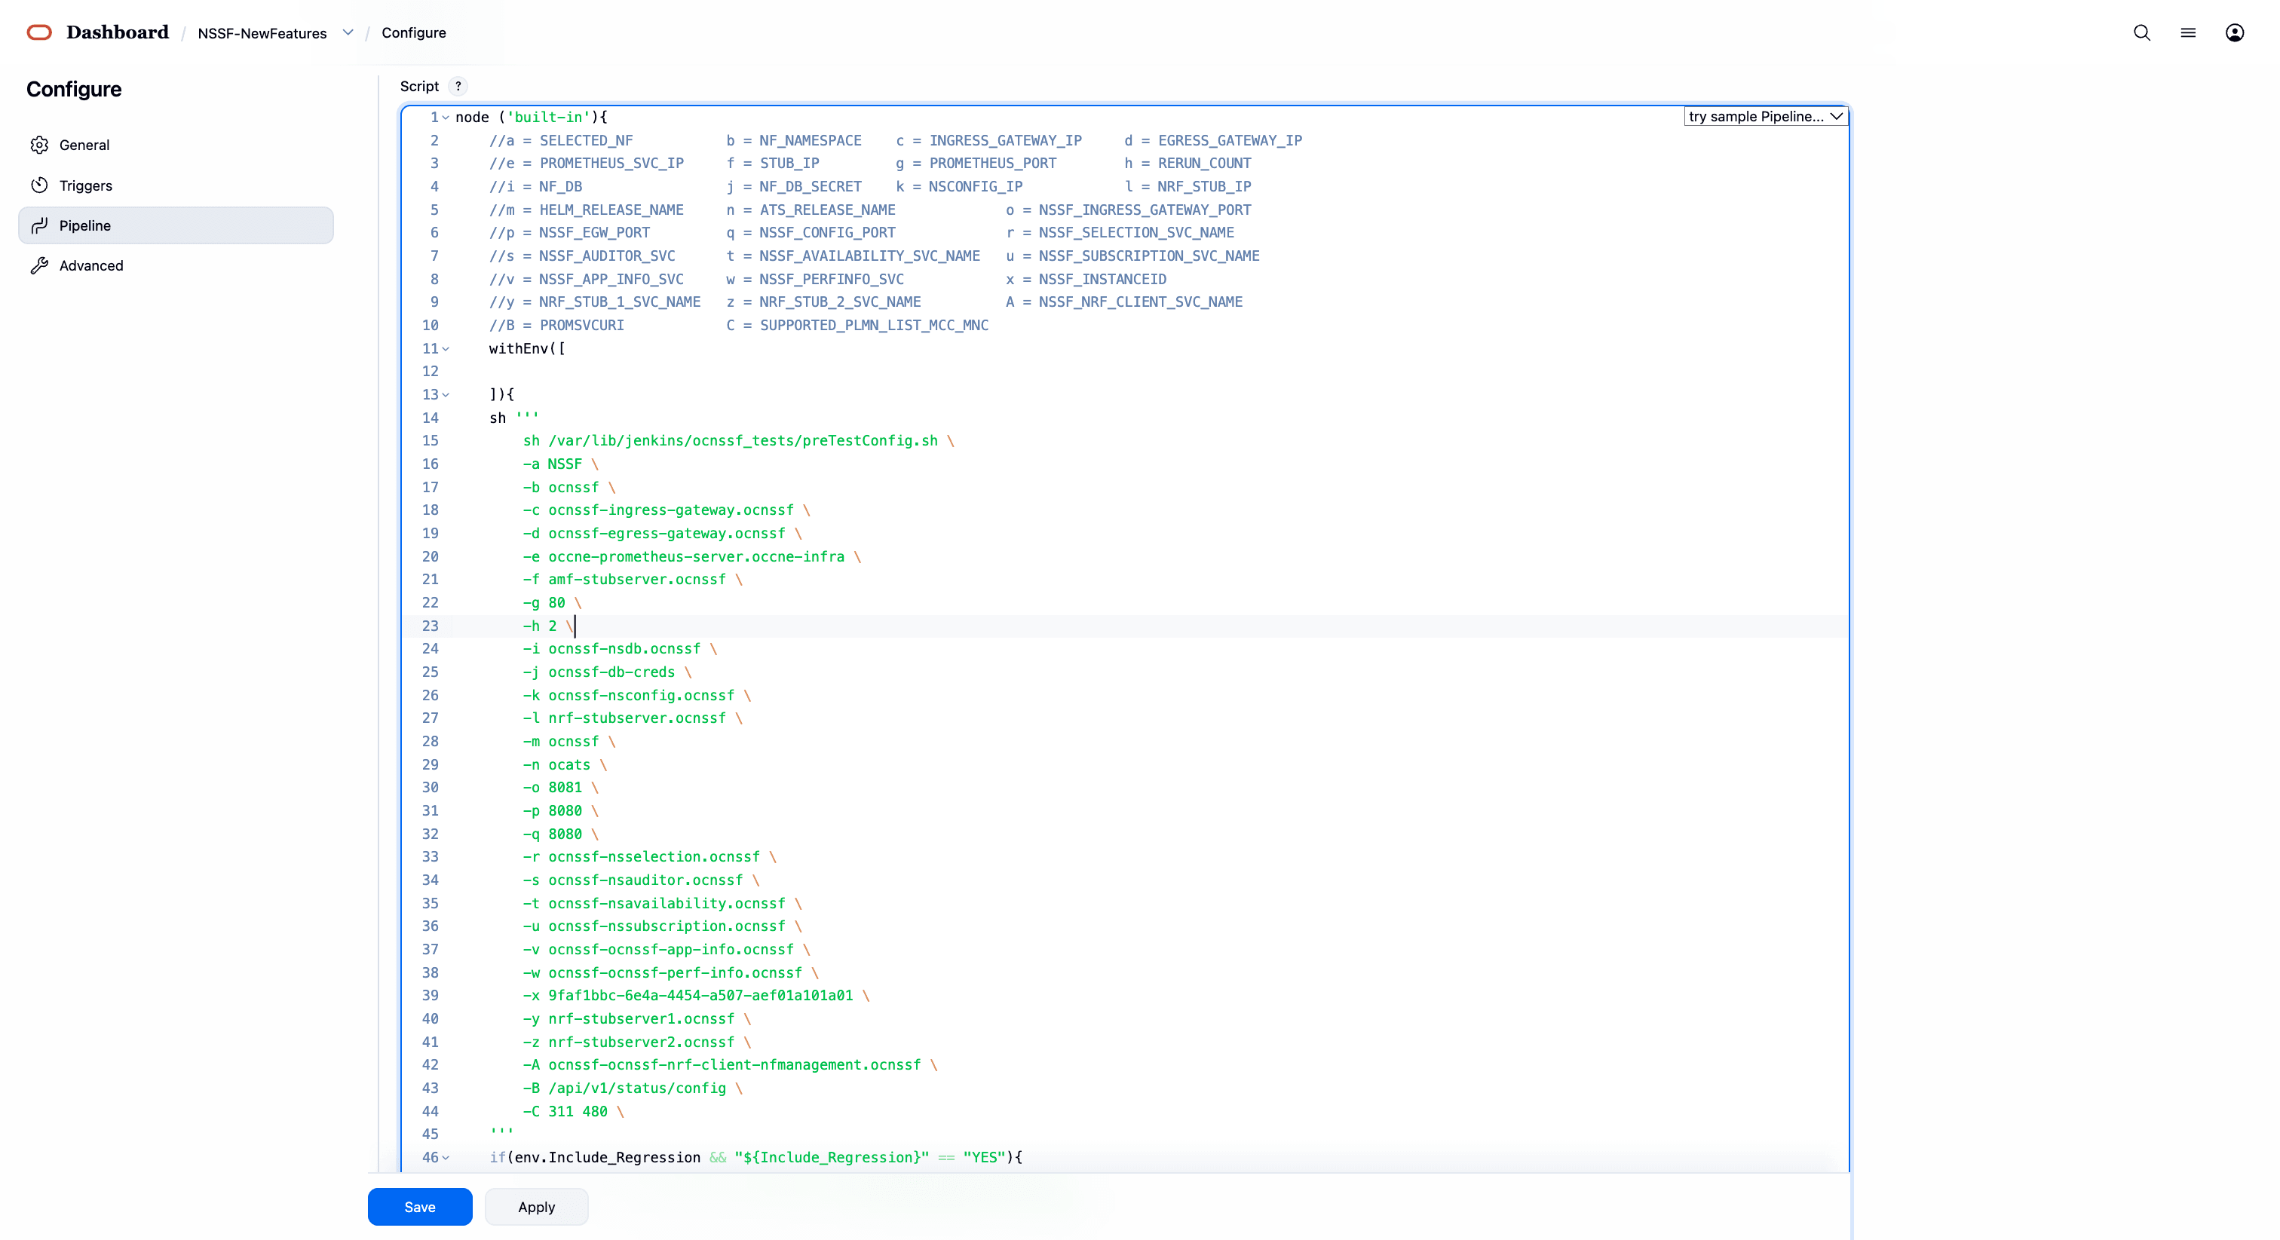Screen dimensions: 2280x1240
Task: Click the '-h 2' rerun count line
Action: click(x=548, y=626)
